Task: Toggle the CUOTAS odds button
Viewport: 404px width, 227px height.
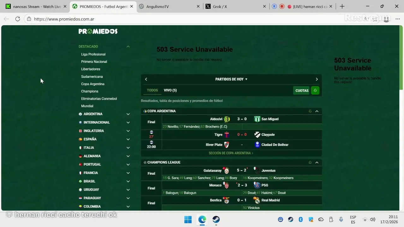Action: (302, 90)
